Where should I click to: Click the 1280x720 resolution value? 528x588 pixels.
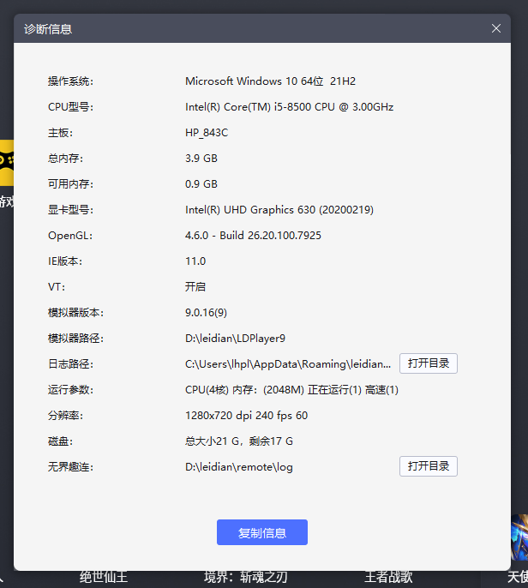pos(246,416)
